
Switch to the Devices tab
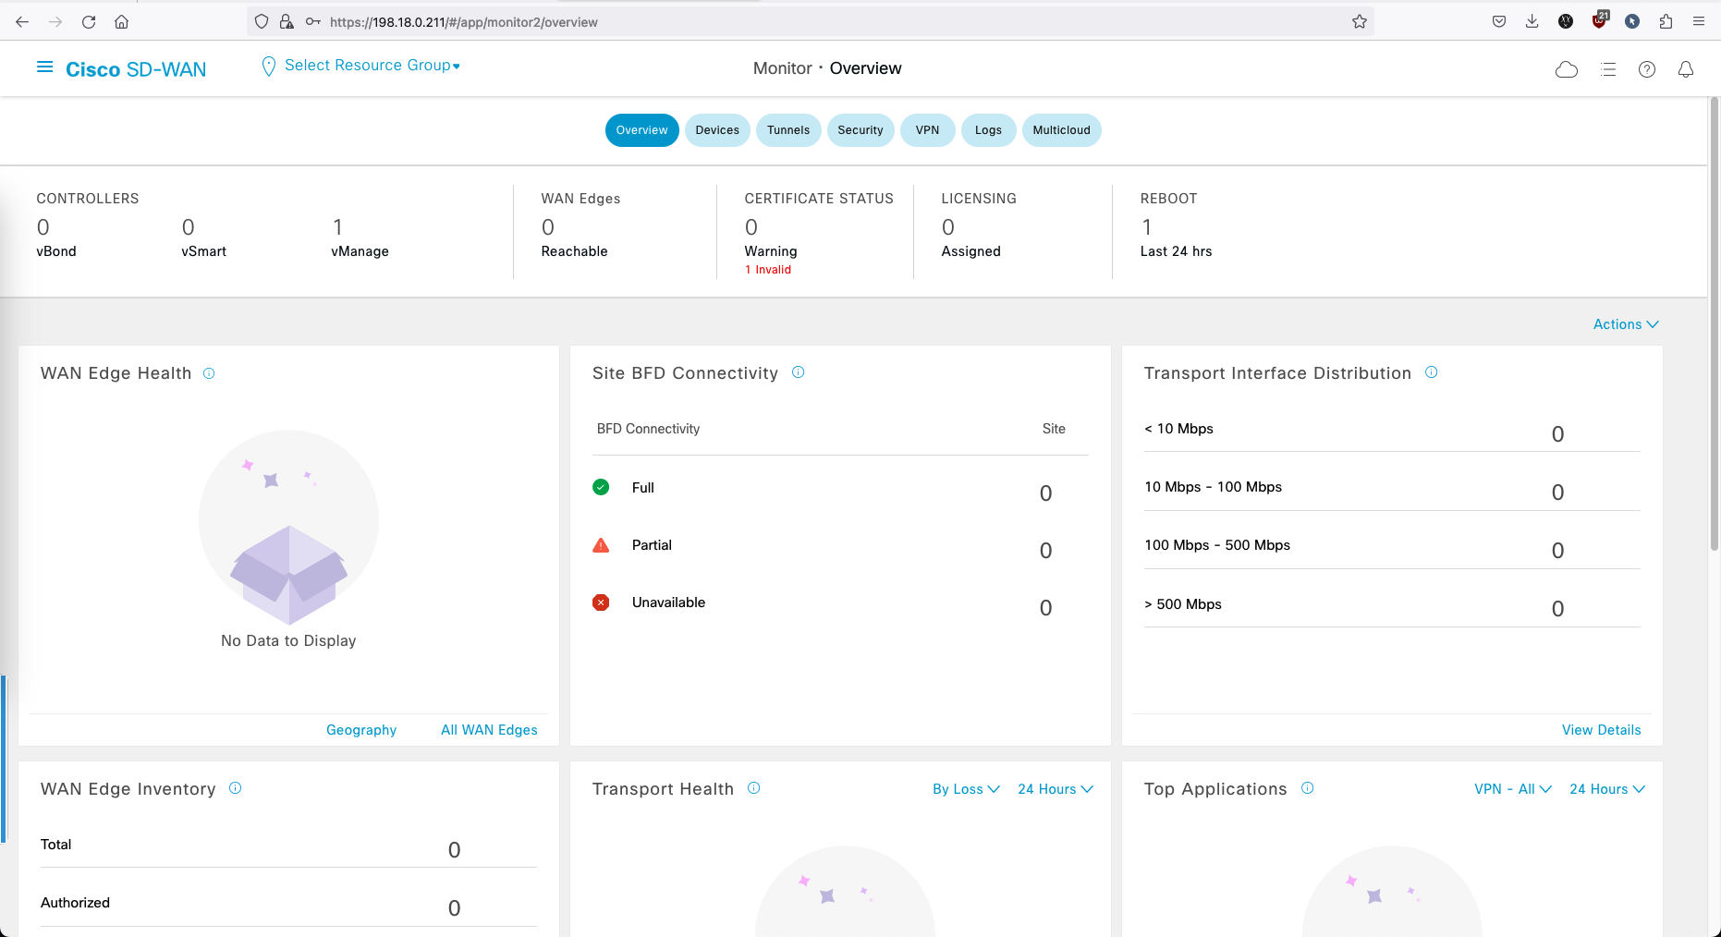click(x=717, y=130)
